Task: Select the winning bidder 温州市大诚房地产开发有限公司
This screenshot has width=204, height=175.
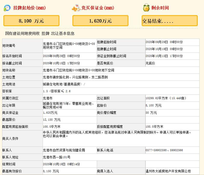Action: click(x=168, y=171)
